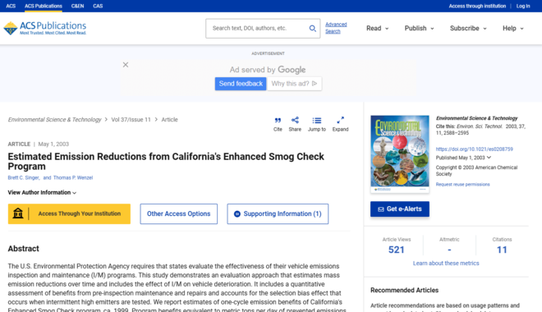
Task: Open the Publish dropdown menu
Action: click(419, 29)
